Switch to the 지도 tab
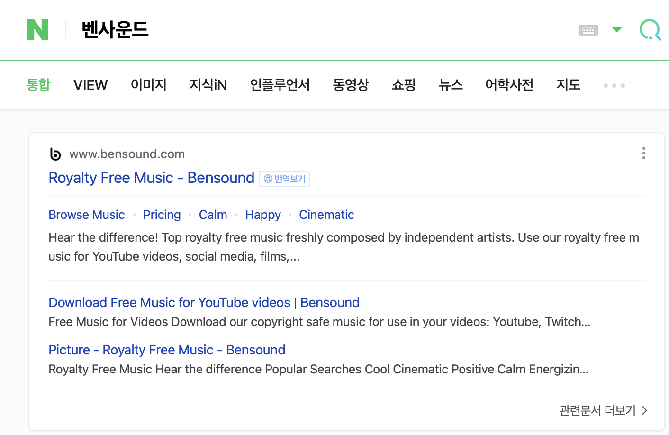The width and height of the screenshot is (669, 435). point(569,85)
